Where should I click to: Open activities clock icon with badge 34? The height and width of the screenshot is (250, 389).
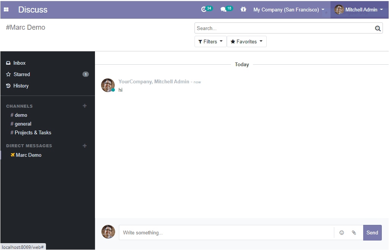206,9
